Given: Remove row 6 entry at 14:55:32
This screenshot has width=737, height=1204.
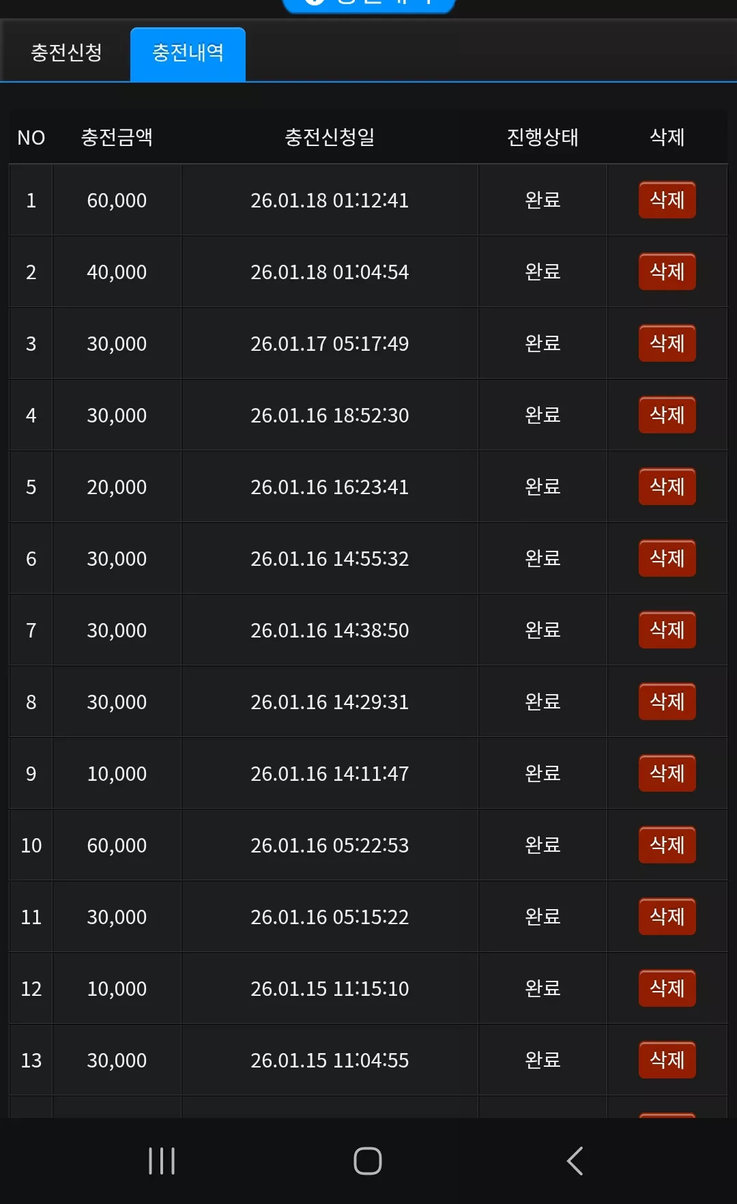Looking at the screenshot, I should point(667,558).
